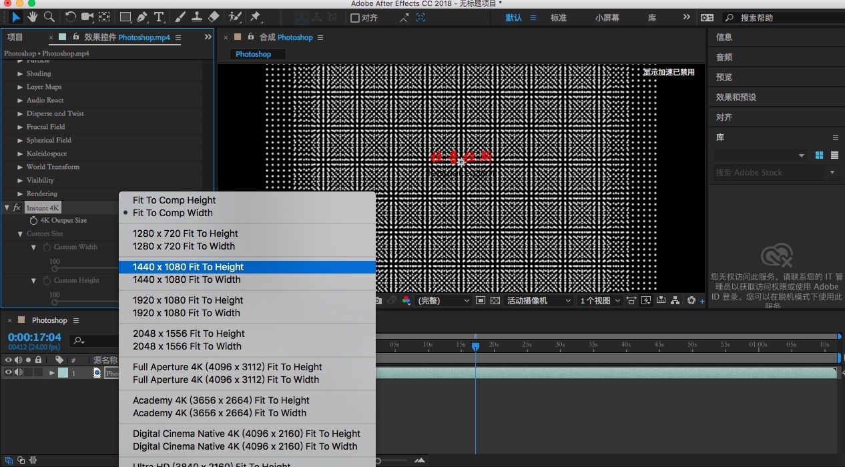Image resolution: width=845 pixels, height=467 pixels.
Task: Enable the 对齐 snapping checkbox
Action: tap(355, 18)
